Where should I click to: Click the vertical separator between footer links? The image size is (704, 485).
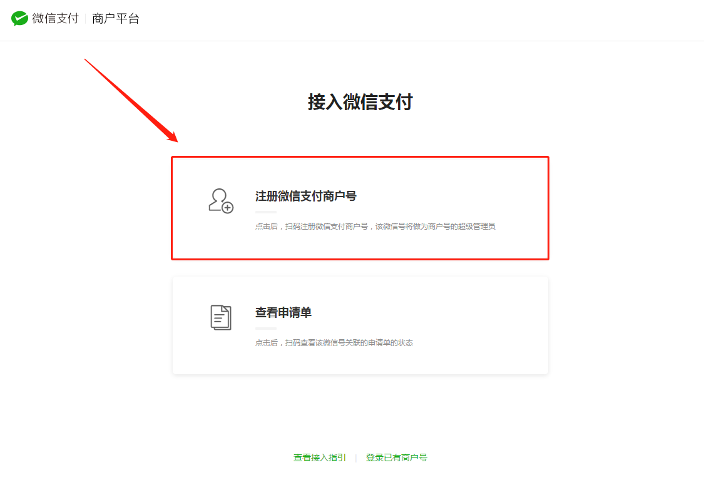pos(355,458)
